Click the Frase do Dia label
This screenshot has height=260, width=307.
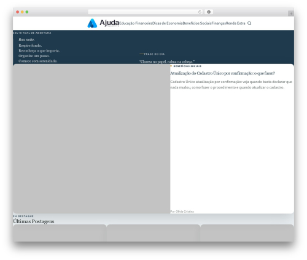pyautogui.click(x=154, y=54)
